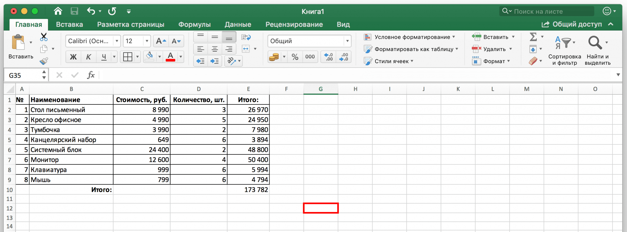Switch to the Вид tab

[343, 24]
